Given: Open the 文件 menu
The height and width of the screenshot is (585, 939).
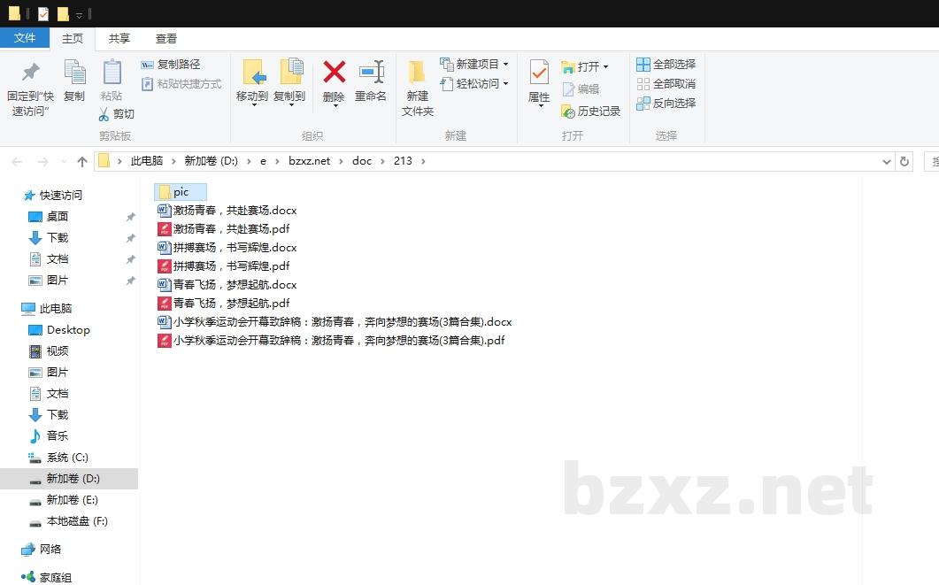Looking at the screenshot, I should 26,38.
